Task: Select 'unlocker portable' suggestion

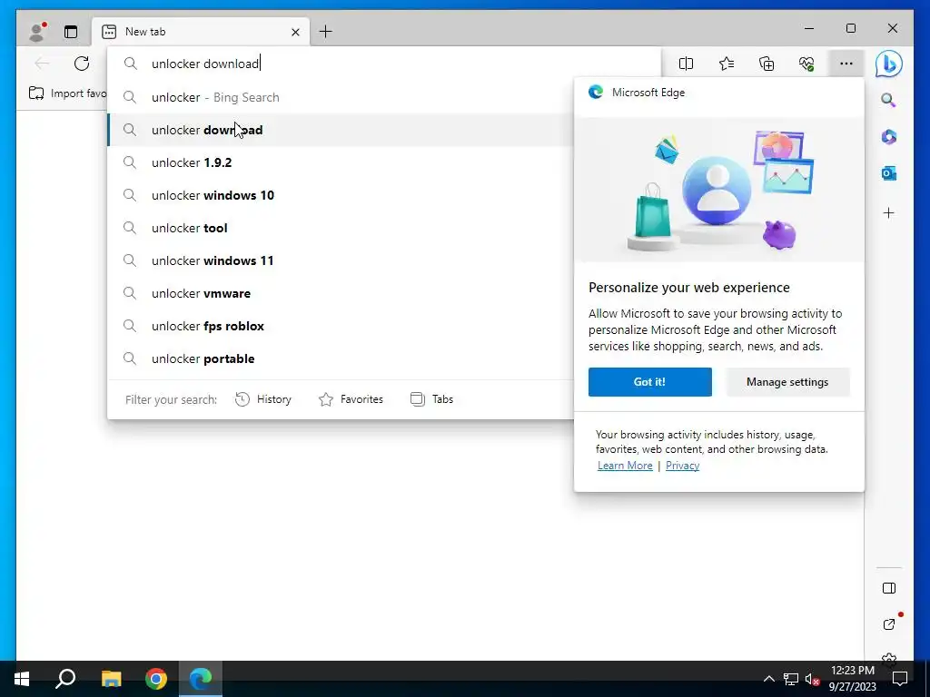Action: pyautogui.click(x=341, y=358)
